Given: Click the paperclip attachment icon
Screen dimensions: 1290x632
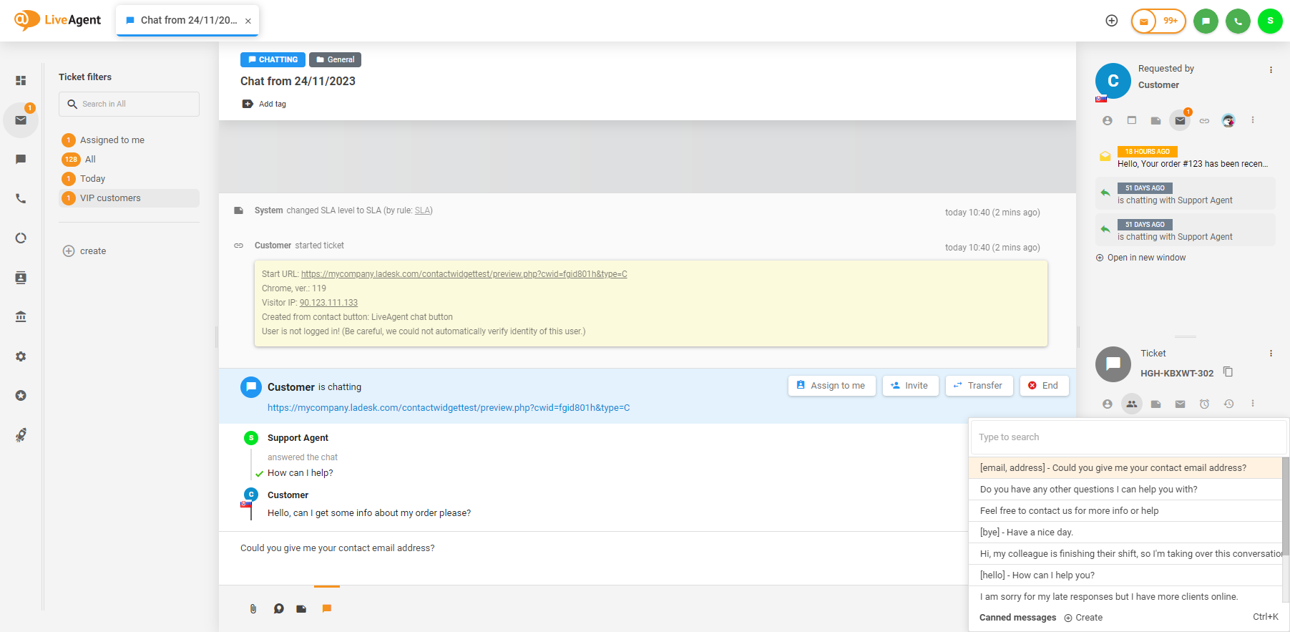Looking at the screenshot, I should tap(253, 608).
